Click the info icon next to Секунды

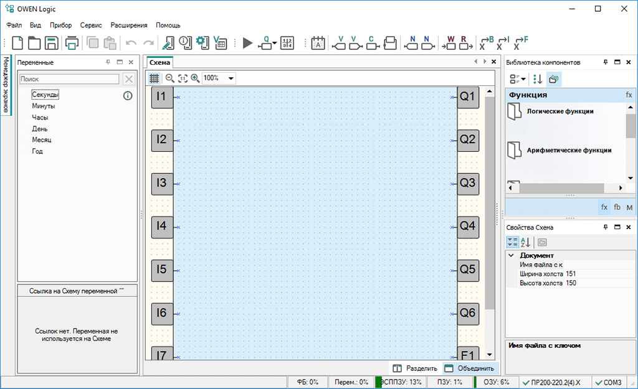point(128,95)
